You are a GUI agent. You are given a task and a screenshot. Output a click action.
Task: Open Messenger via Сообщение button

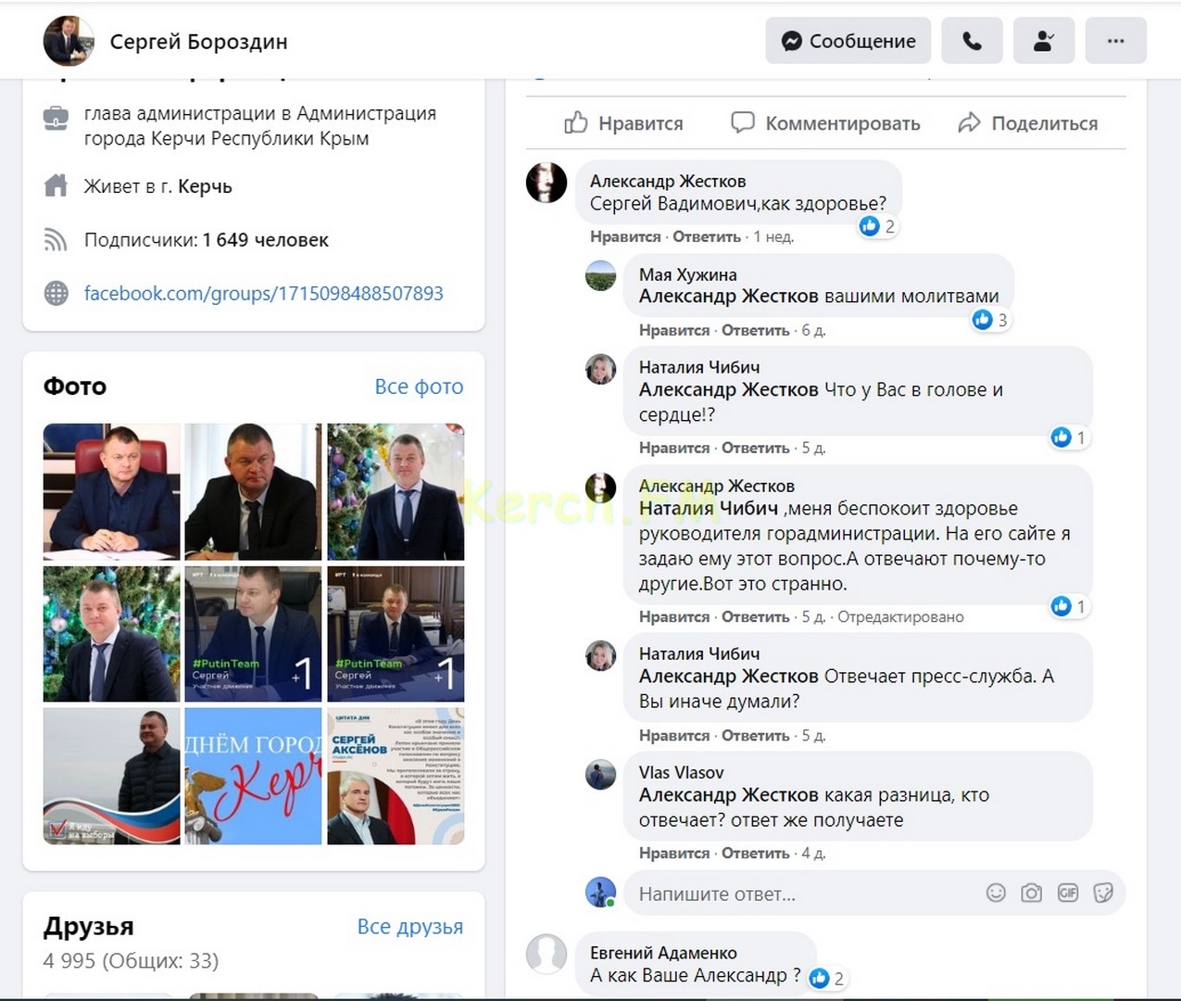[x=848, y=41]
